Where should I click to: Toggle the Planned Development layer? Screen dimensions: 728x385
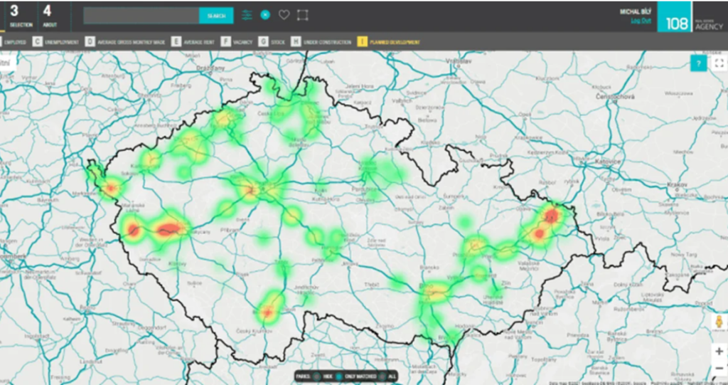pyautogui.click(x=363, y=42)
